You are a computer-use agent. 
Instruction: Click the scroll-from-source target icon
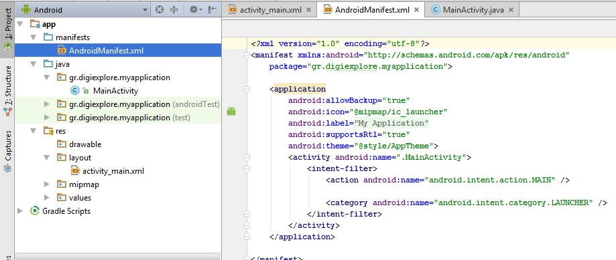(x=159, y=10)
